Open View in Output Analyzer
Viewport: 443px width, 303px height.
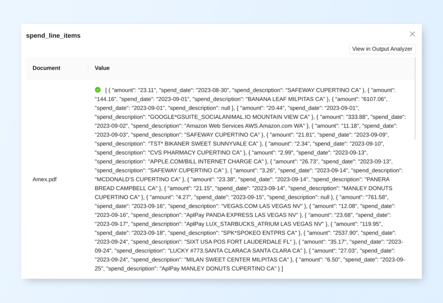coord(382,49)
